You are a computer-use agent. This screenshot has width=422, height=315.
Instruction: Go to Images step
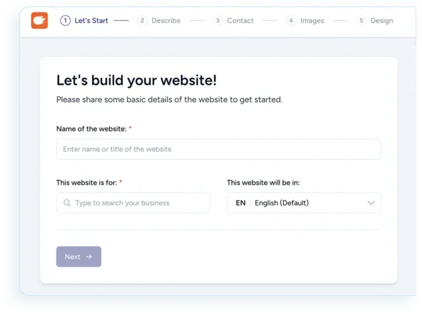[312, 21]
